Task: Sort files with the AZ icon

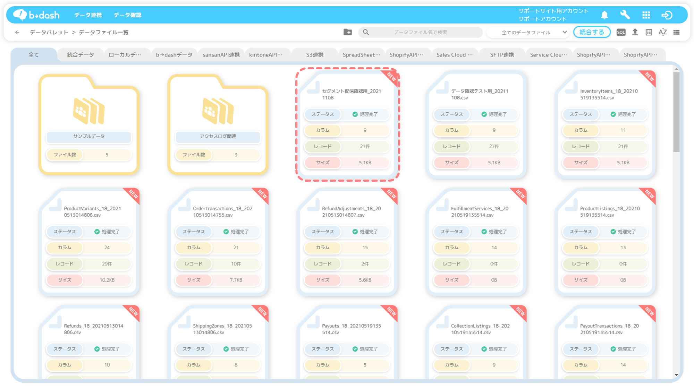Action: [663, 32]
